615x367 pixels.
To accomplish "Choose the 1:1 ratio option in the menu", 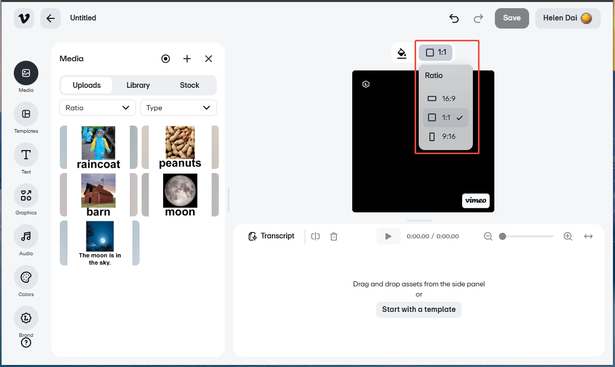I will [445, 117].
